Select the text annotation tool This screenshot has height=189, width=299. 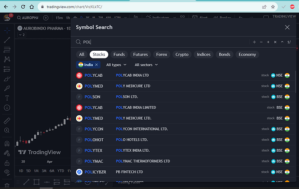pos(7,98)
